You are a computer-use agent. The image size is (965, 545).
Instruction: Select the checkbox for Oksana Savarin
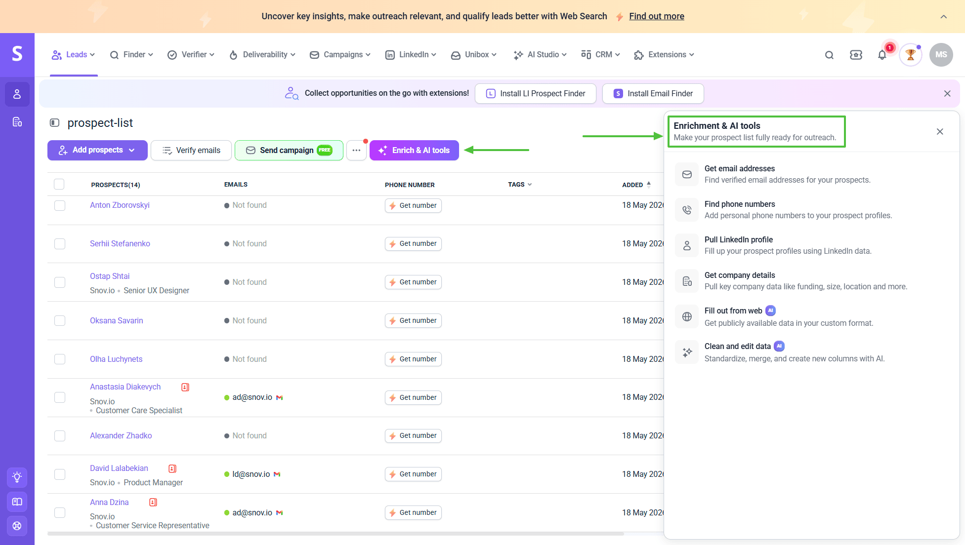pos(60,321)
